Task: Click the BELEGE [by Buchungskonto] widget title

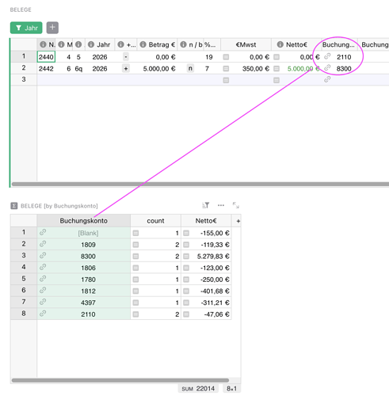Action: (59, 206)
